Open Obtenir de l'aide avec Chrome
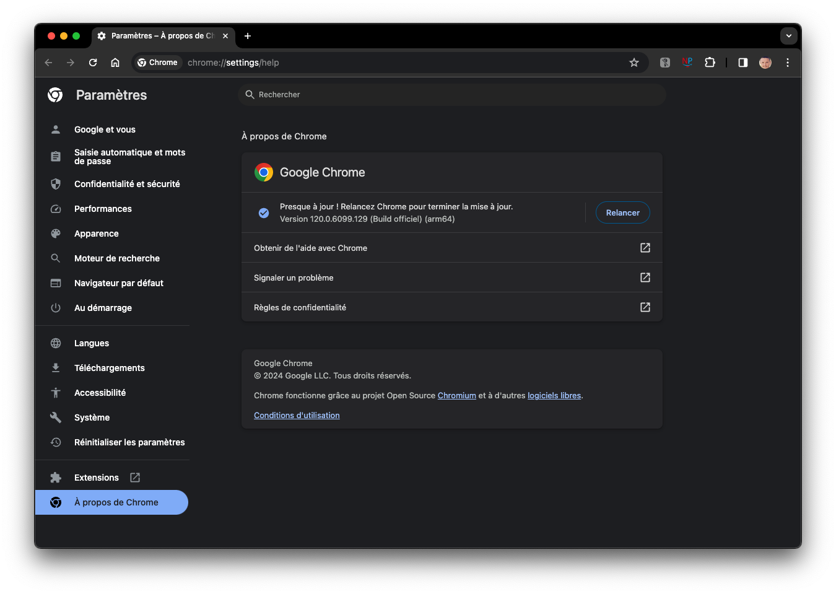Image resolution: width=836 pixels, height=594 pixels. 452,248
